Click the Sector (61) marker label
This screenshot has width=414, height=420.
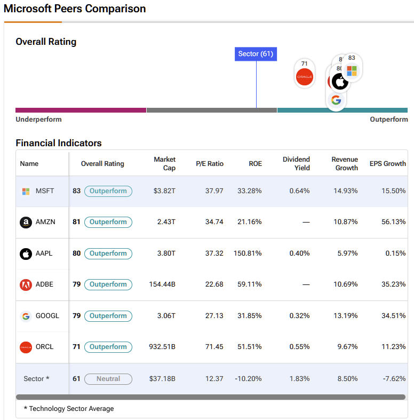(256, 54)
